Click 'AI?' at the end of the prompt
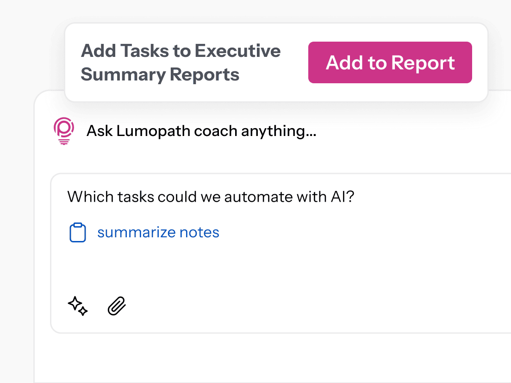511x383 pixels. click(342, 197)
